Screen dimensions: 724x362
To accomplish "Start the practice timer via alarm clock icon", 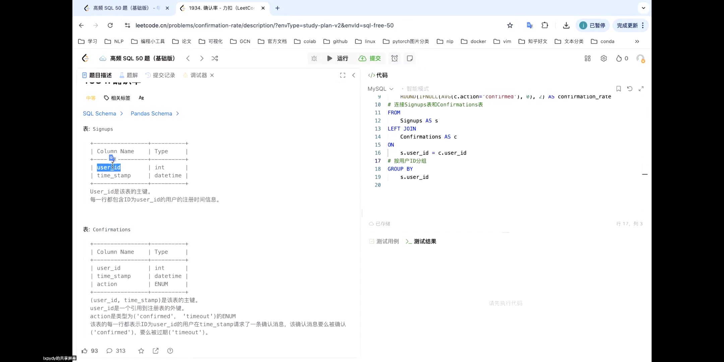I will 395,58.
